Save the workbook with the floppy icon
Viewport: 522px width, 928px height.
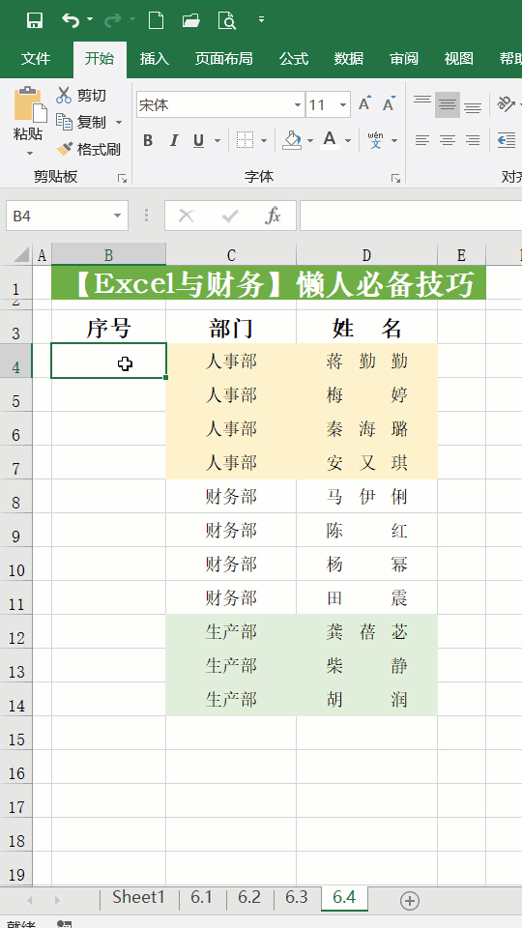coord(35,20)
